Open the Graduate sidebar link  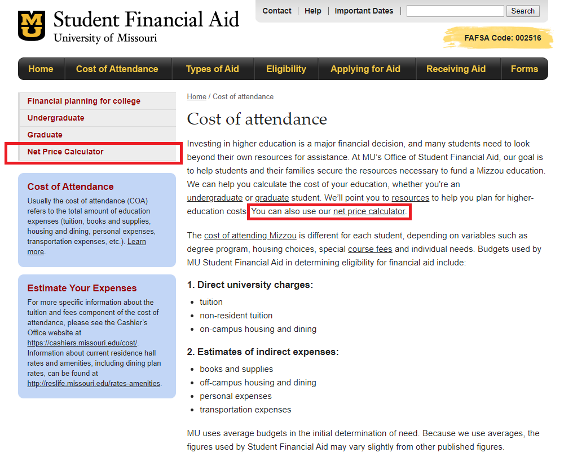coord(43,135)
